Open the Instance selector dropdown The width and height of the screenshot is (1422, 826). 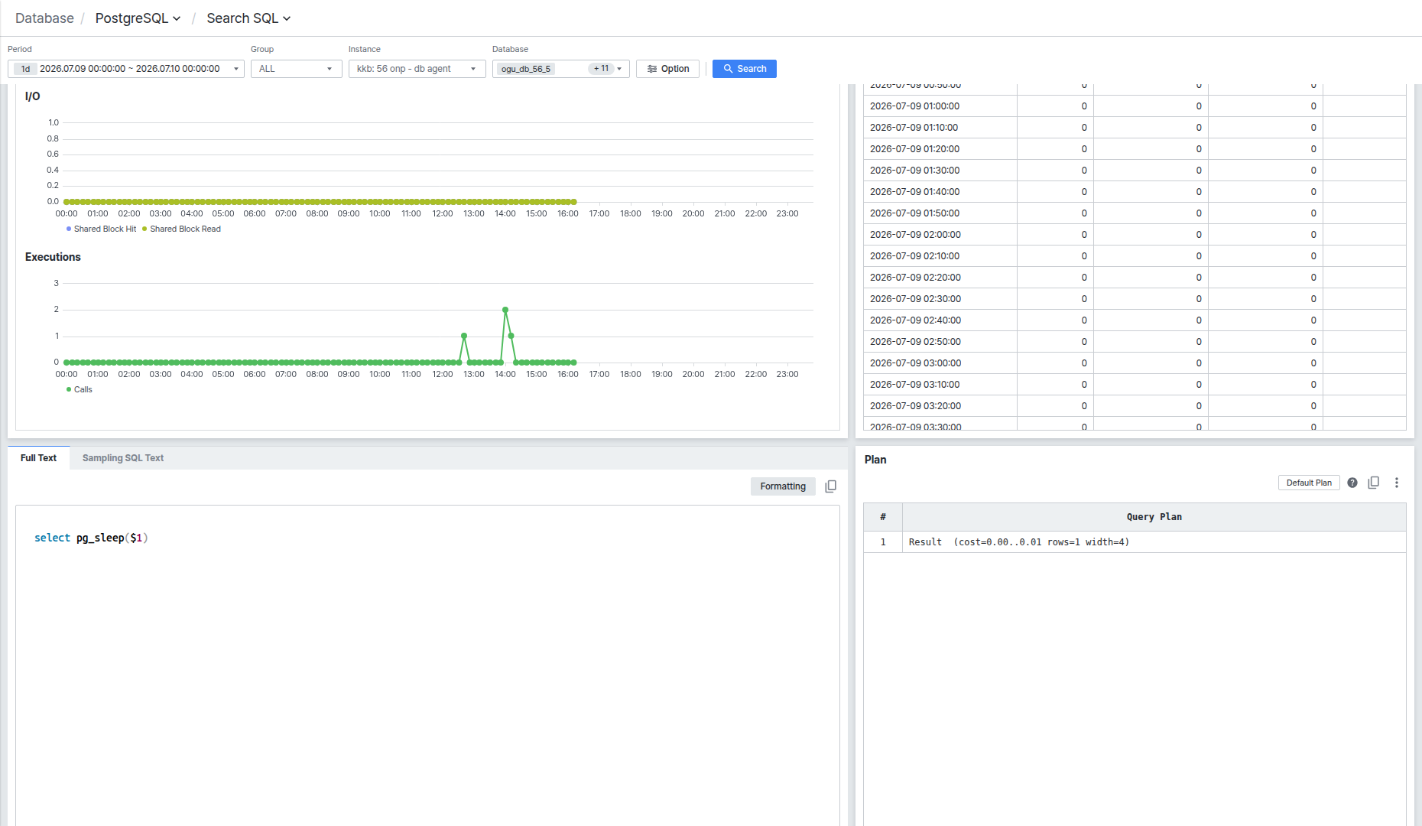417,69
